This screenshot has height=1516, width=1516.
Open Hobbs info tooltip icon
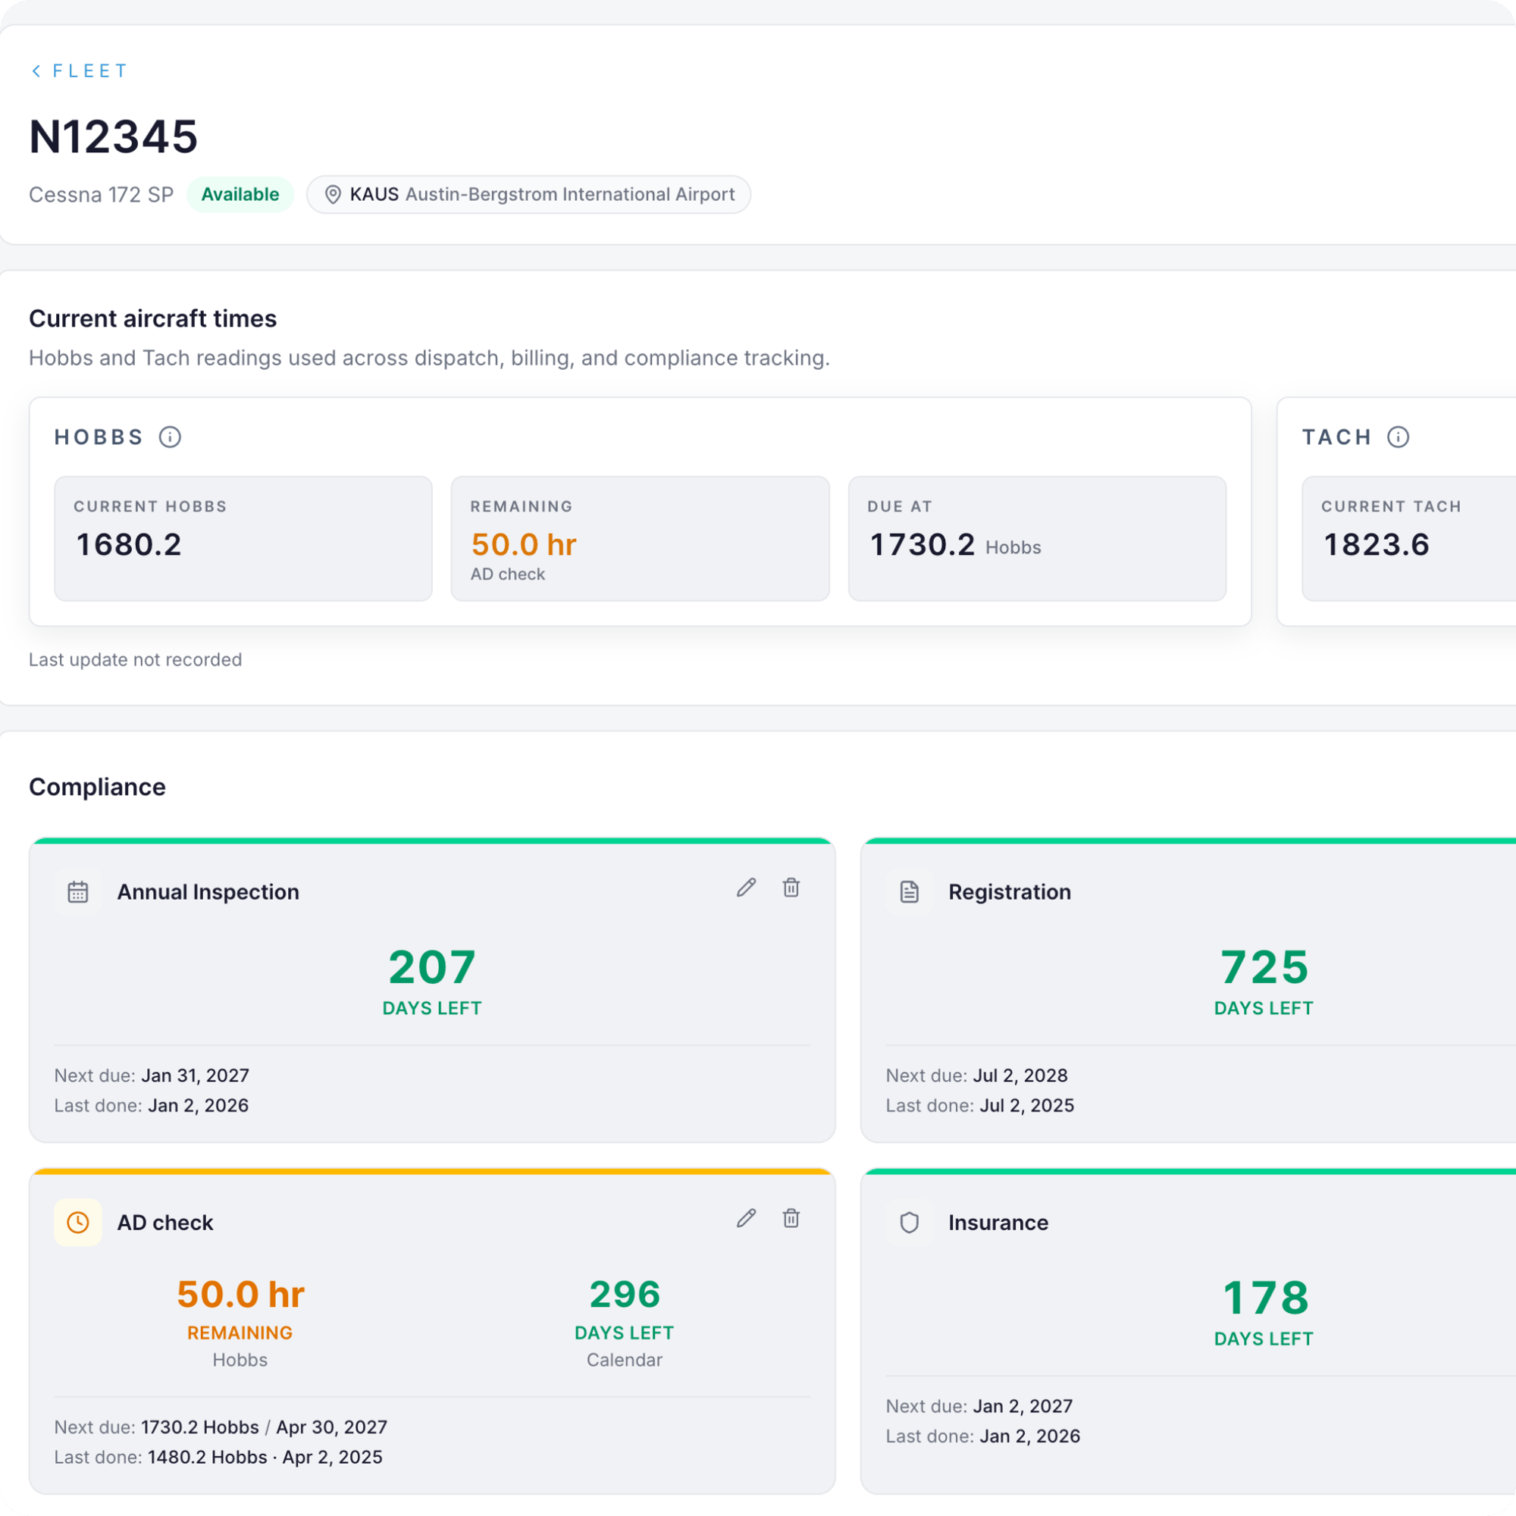coord(171,437)
